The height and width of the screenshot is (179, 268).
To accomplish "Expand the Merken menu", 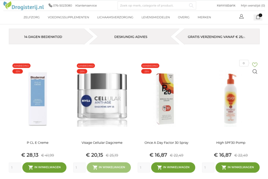I will 204,17.
